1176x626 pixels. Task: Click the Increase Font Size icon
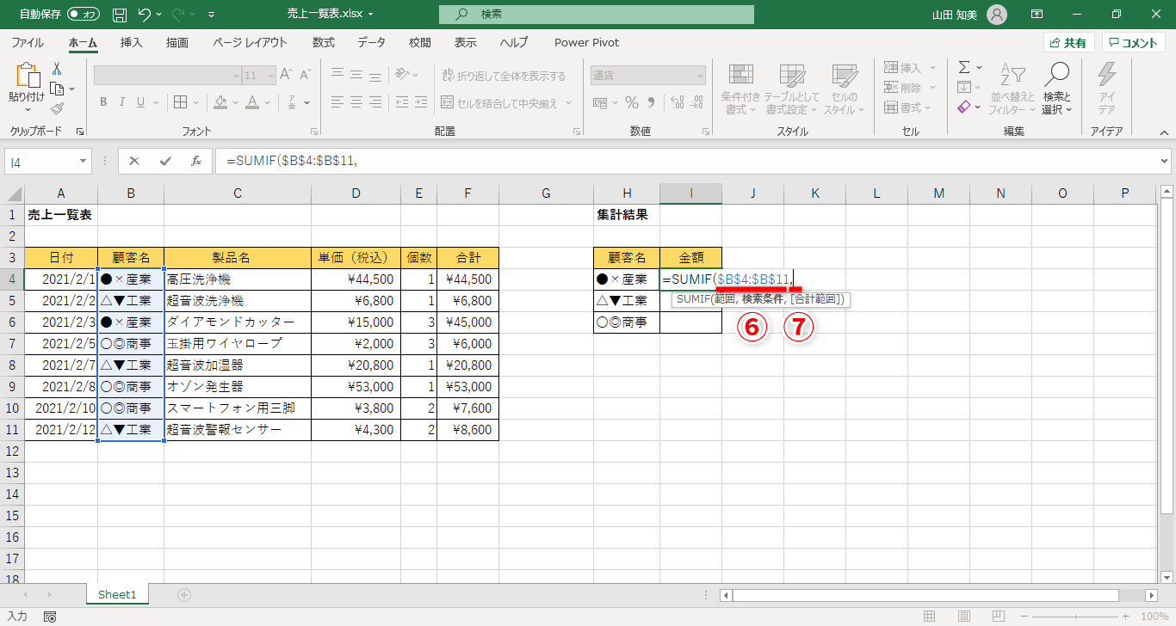(x=287, y=76)
